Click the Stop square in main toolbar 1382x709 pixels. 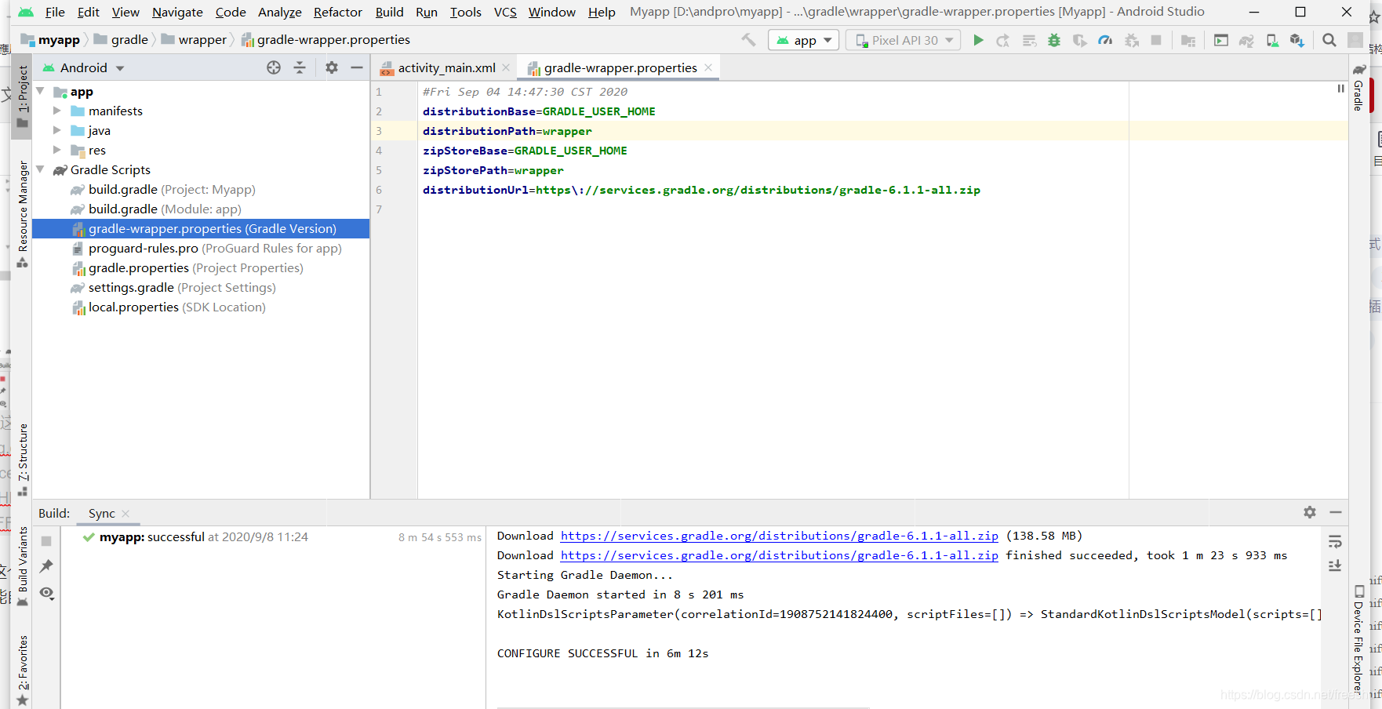pyautogui.click(x=1156, y=40)
